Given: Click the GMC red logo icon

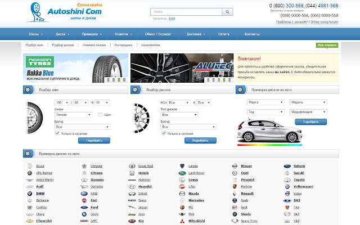Looking at the screenshot, I should point(84,221).
